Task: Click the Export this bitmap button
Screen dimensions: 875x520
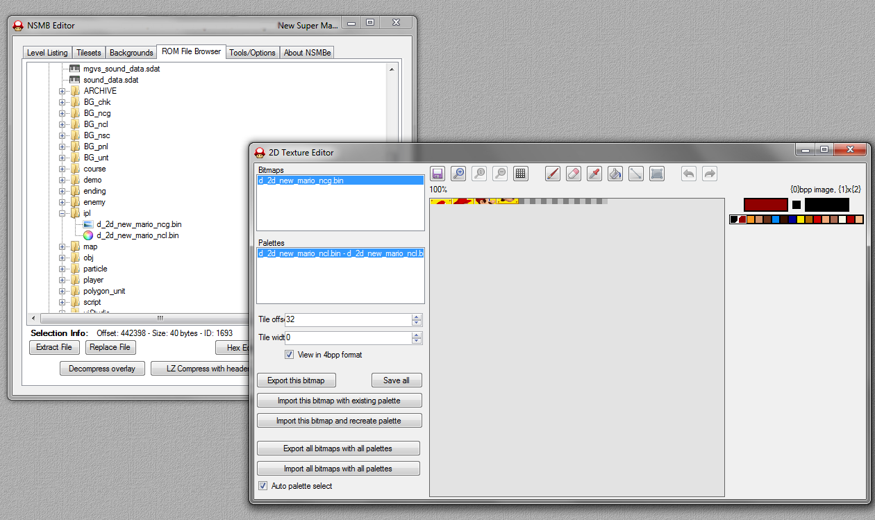Action: (x=296, y=380)
